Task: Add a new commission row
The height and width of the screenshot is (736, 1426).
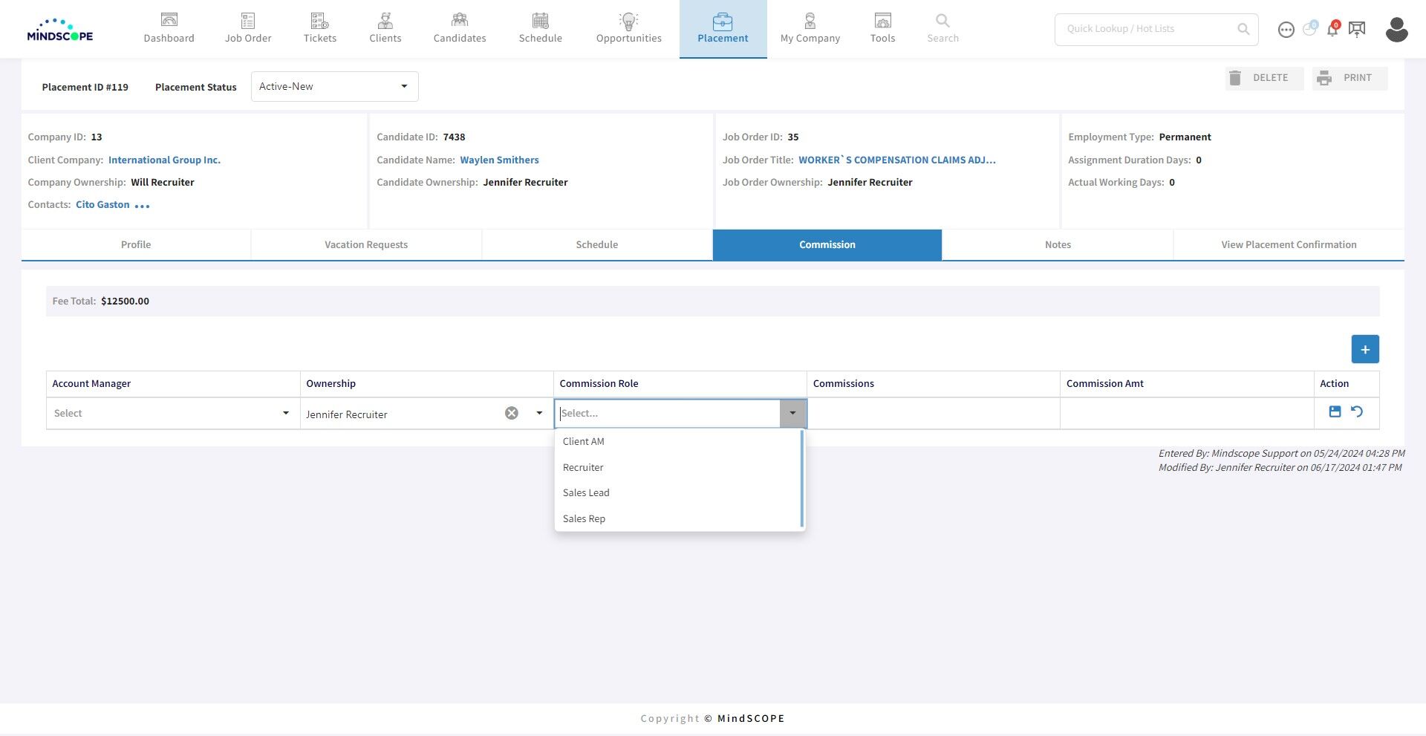Action: (x=1365, y=349)
